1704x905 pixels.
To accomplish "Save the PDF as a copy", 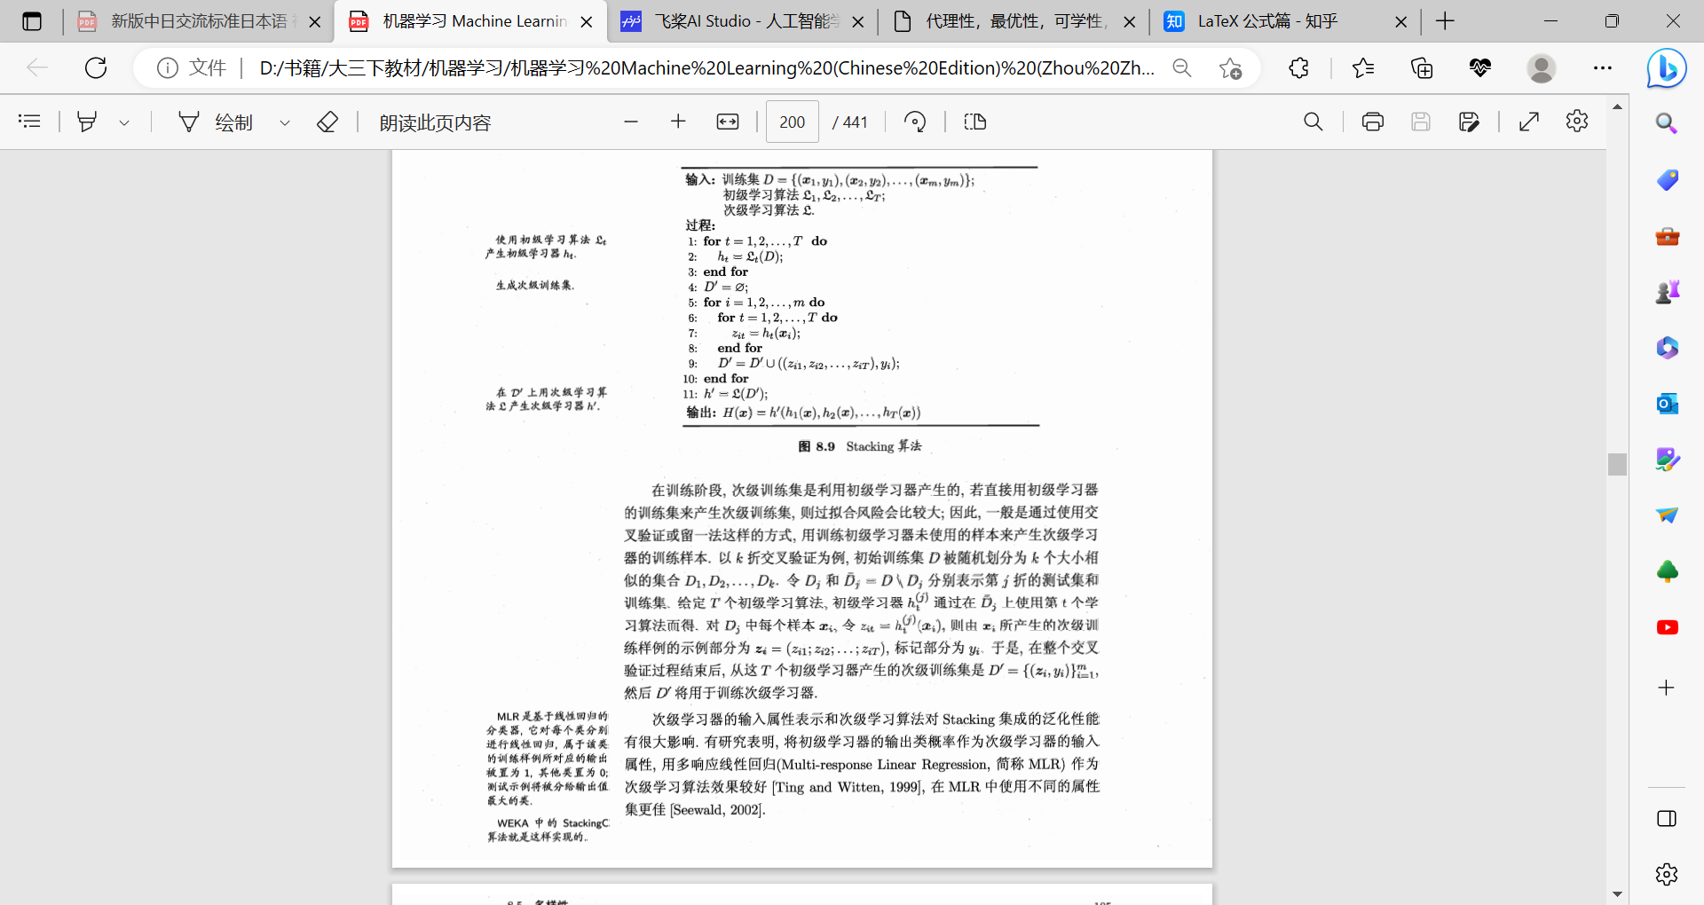I will click(1469, 122).
